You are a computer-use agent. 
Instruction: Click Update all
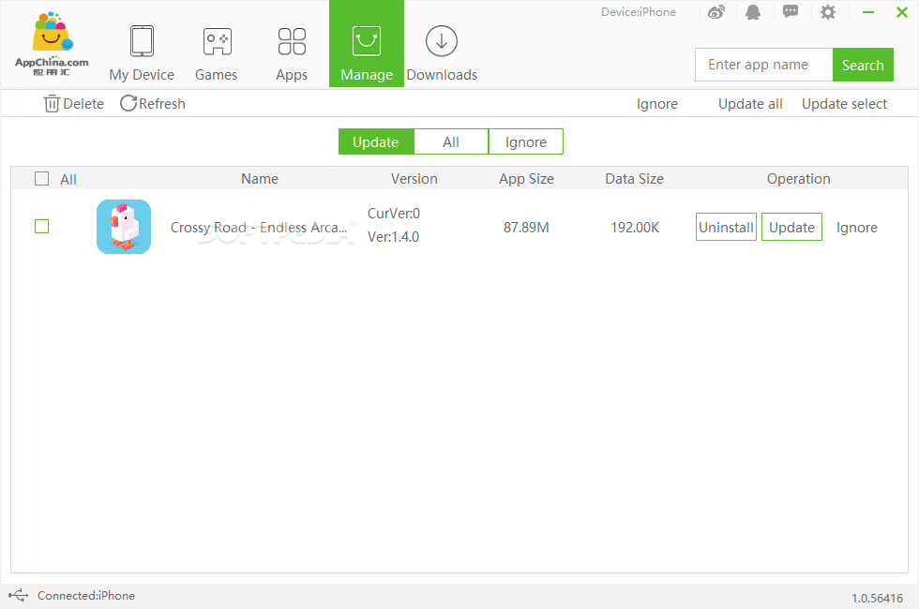750,104
